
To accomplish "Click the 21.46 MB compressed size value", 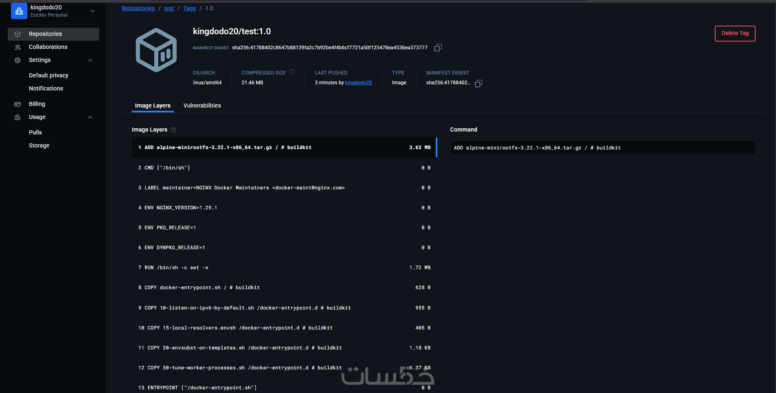I will tap(252, 83).
